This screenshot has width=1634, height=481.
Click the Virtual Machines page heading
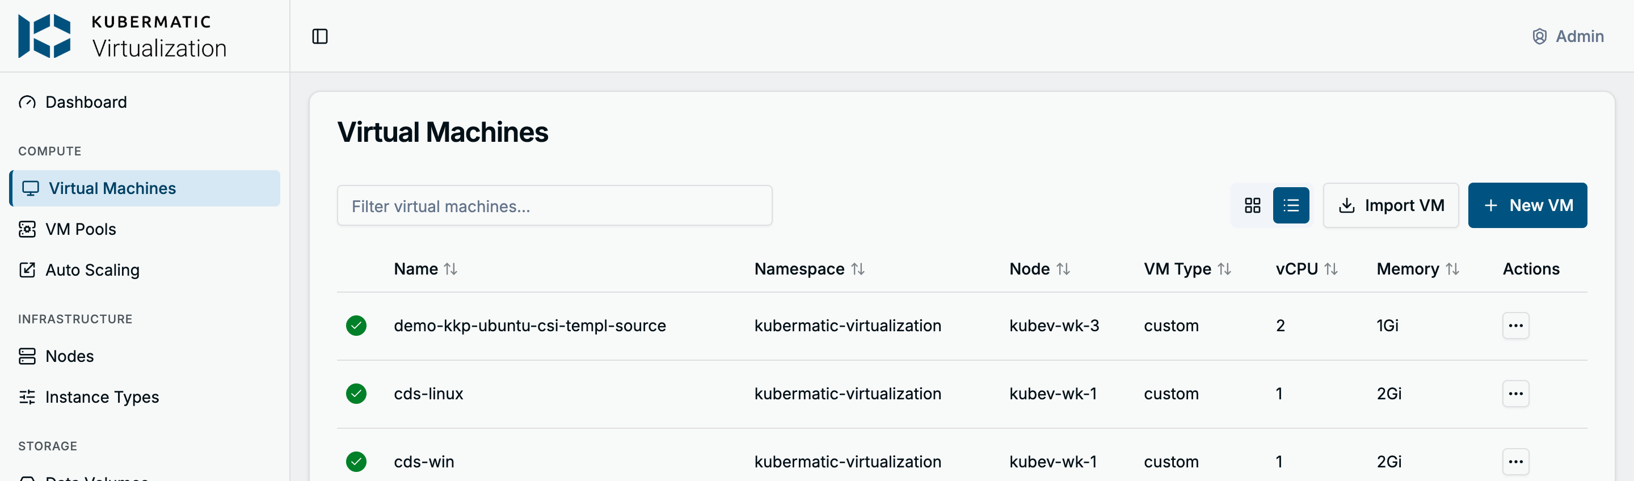point(443,132)
